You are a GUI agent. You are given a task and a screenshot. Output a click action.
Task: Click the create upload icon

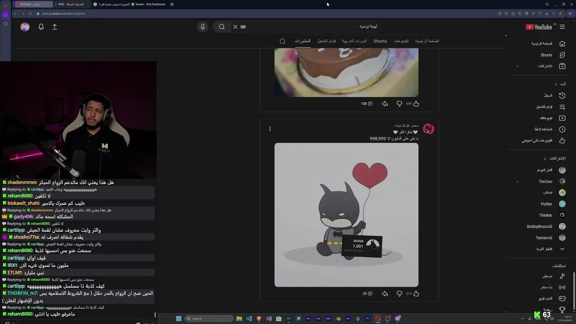click(54, 27)
